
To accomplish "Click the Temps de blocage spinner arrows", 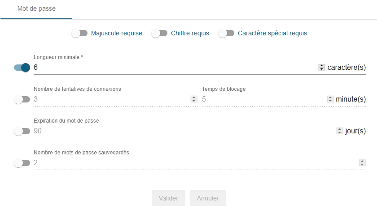I will coord(330,99).
